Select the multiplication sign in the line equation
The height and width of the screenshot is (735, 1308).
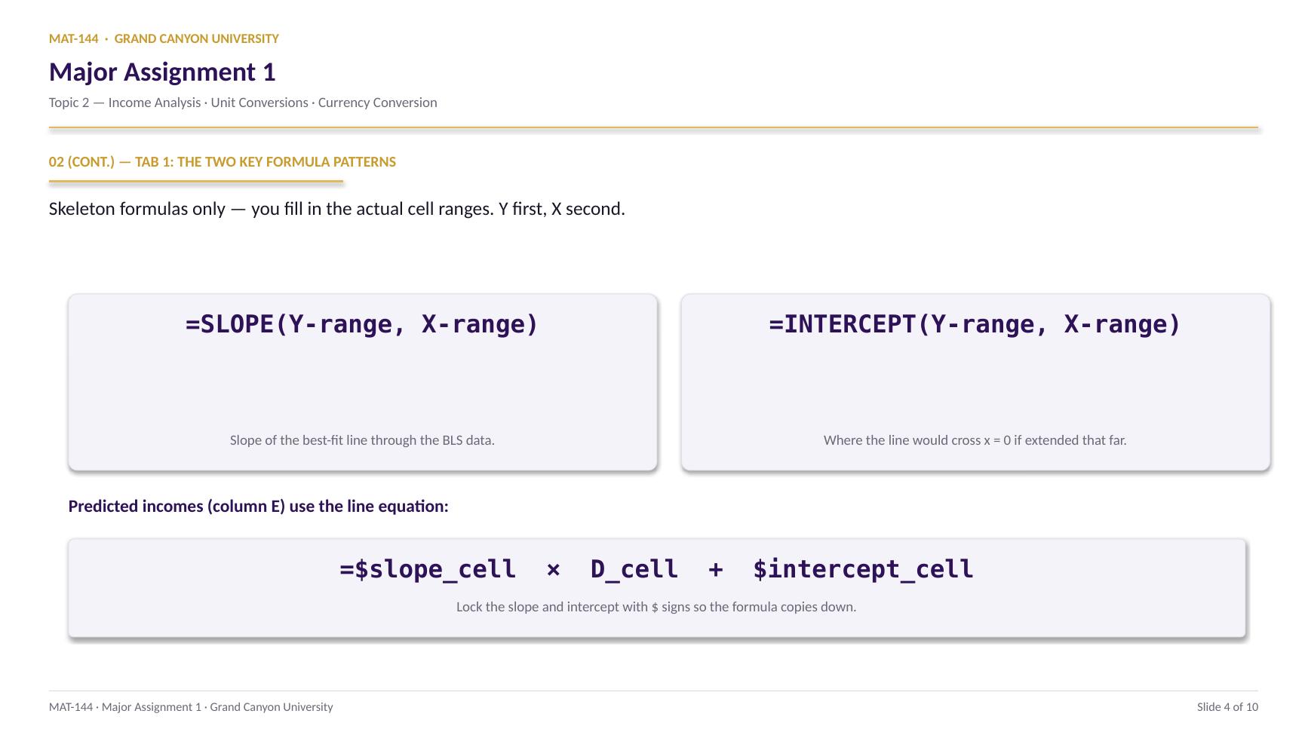pyautogui.click(x=553, y=570)
